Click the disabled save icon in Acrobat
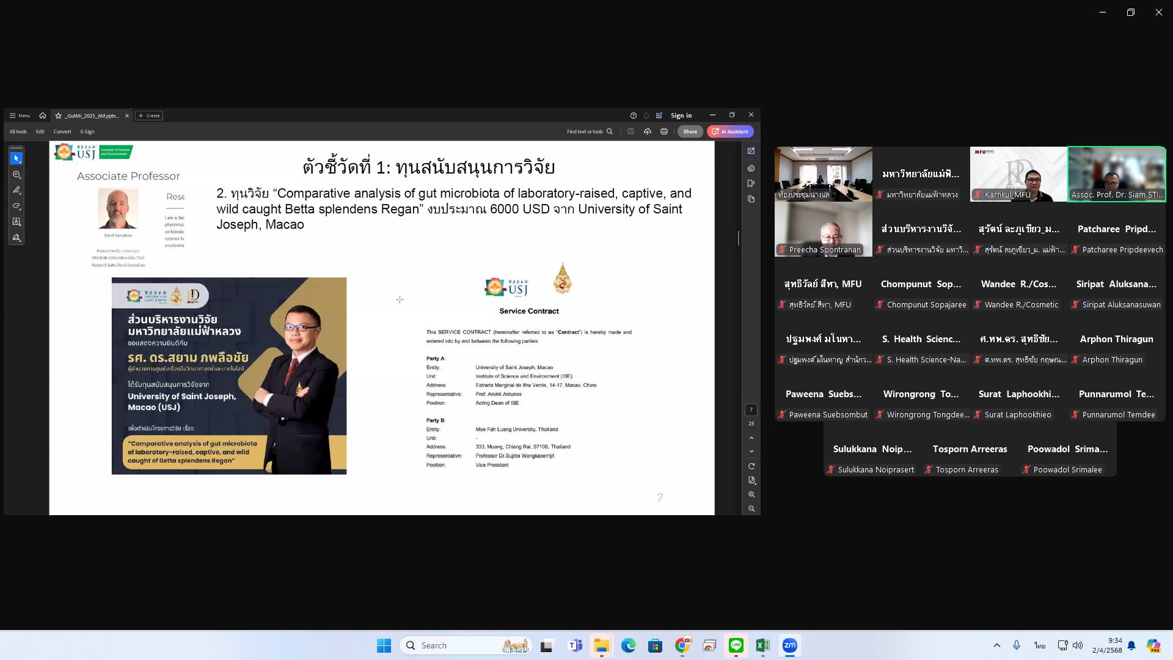The height and width of the screenshot is (660, 1173). pyautogui.click(x=630, y=131)
